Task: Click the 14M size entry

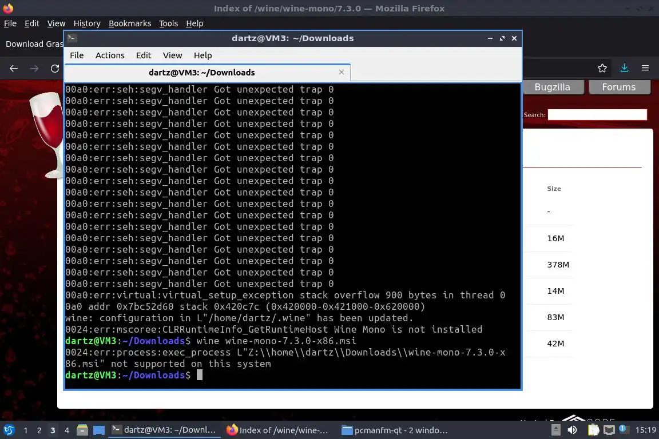Action: click(x=555, y=291)
